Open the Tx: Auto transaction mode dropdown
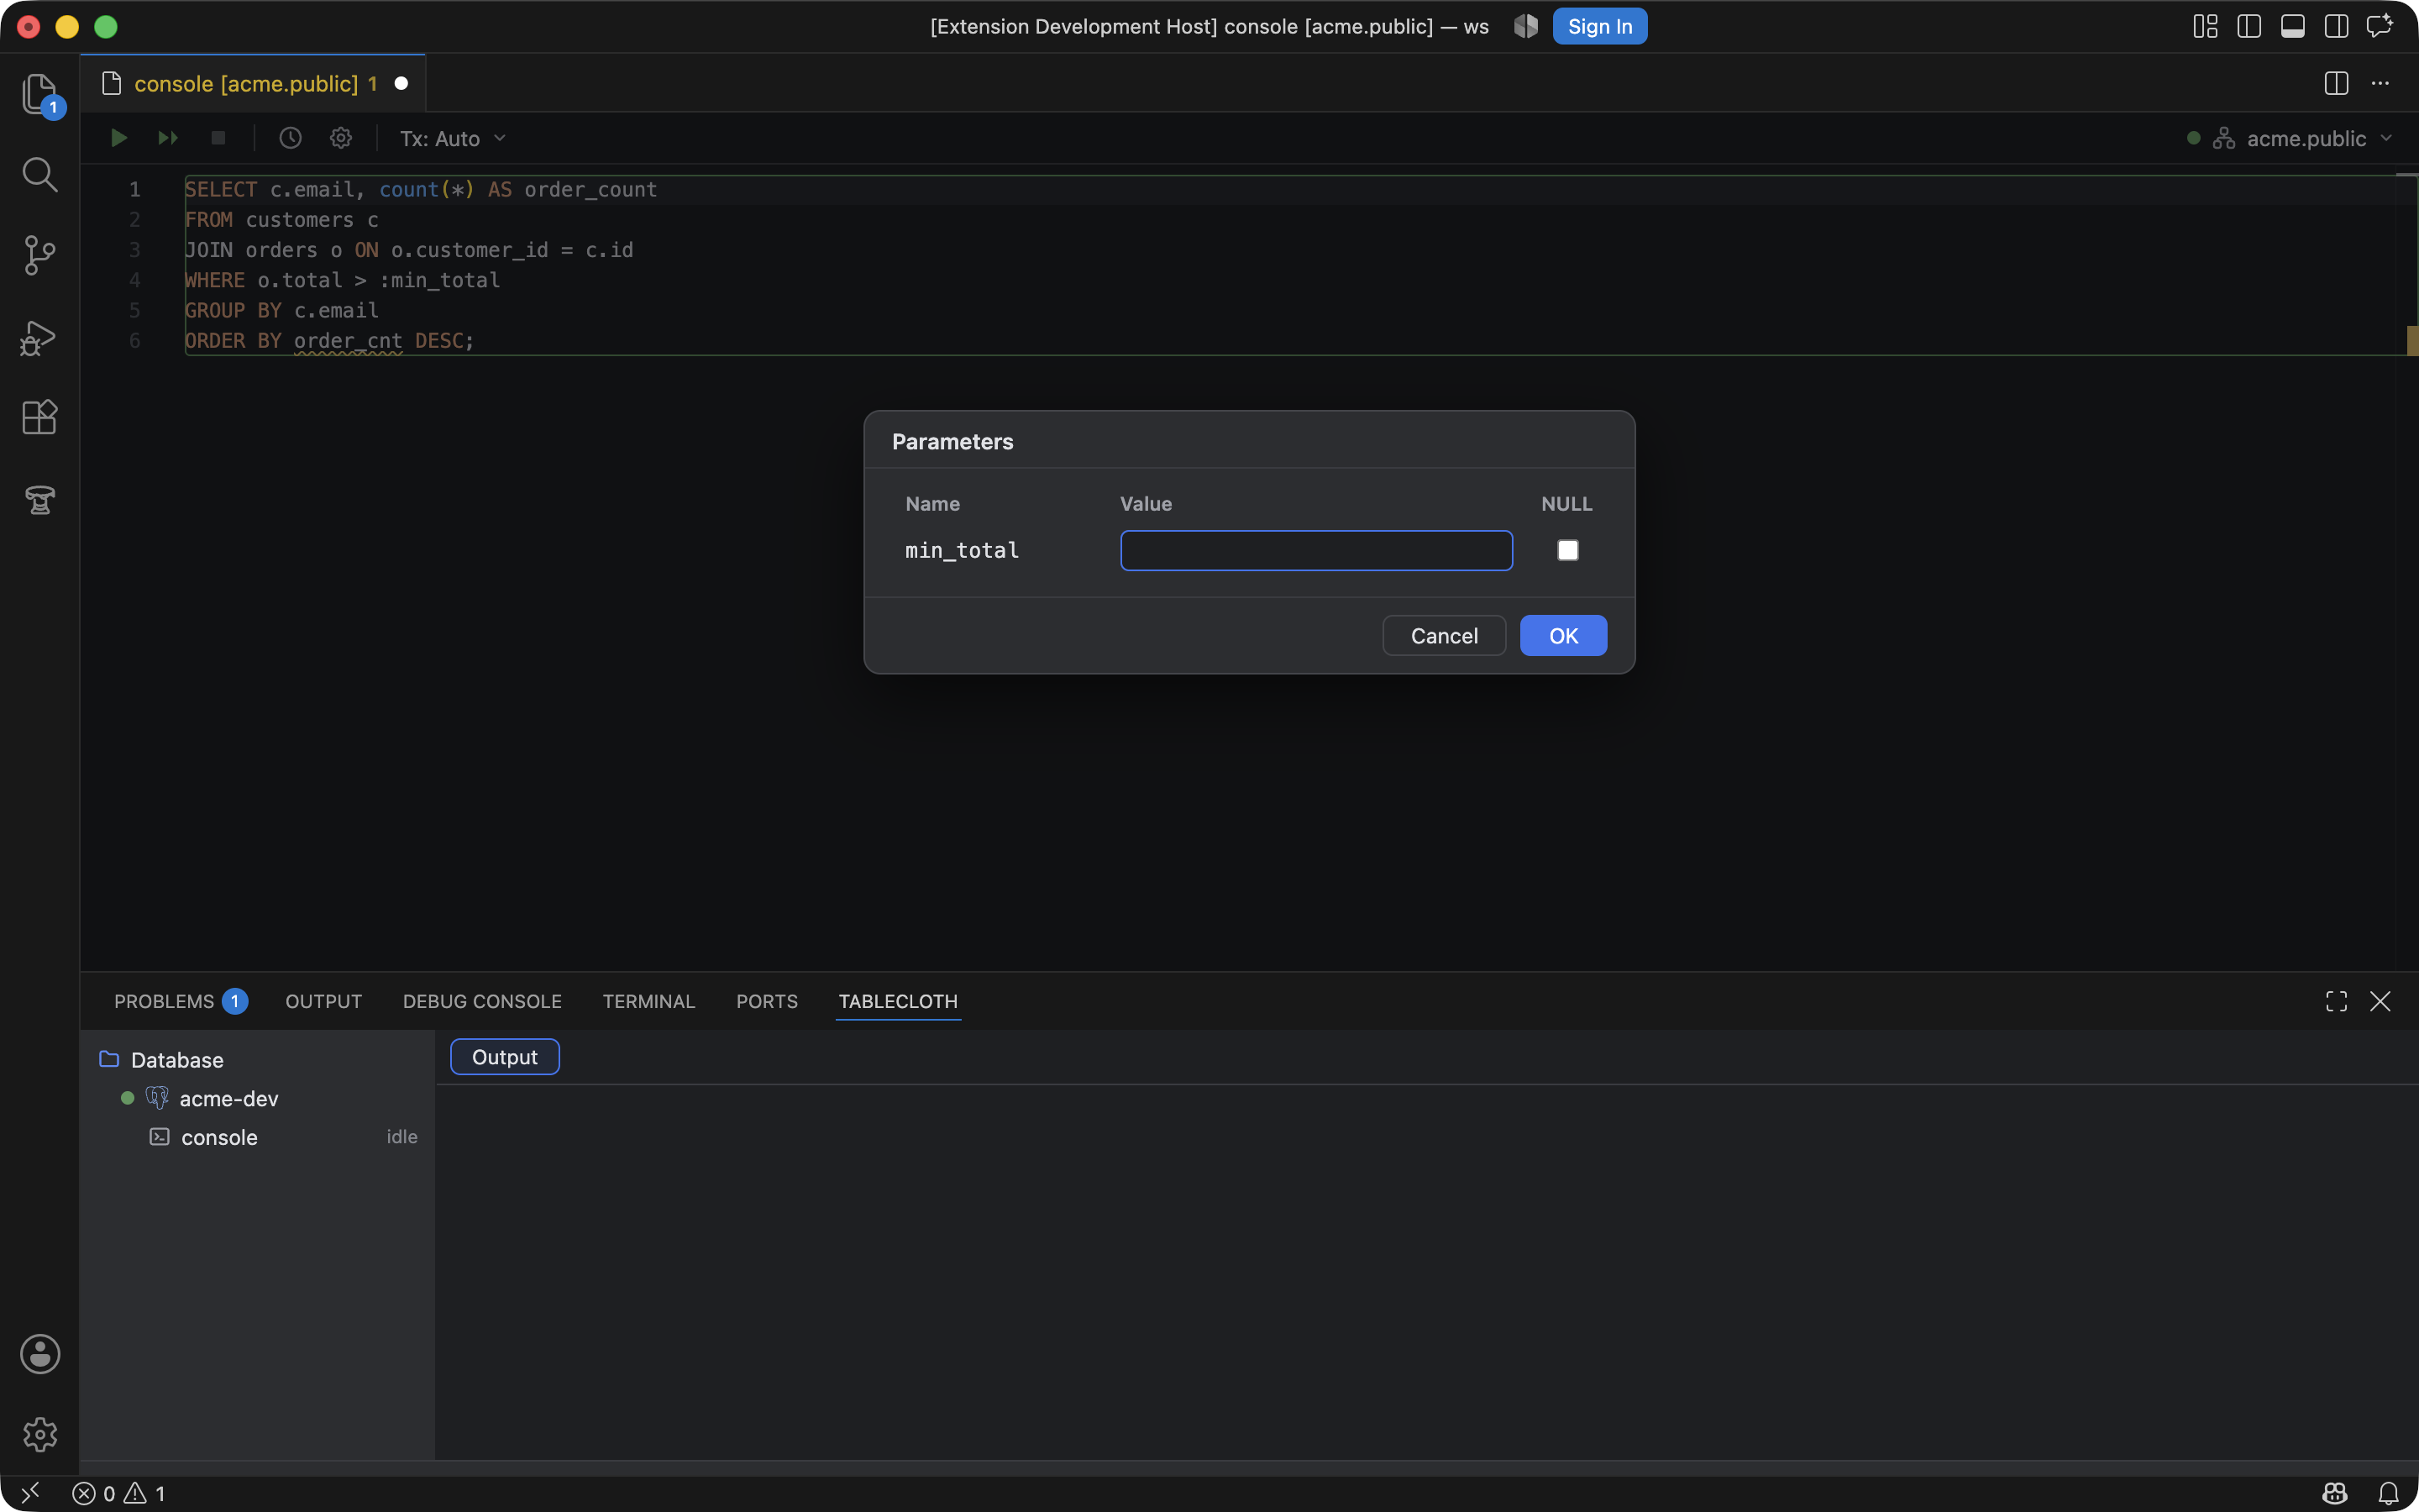 point(453,139)
